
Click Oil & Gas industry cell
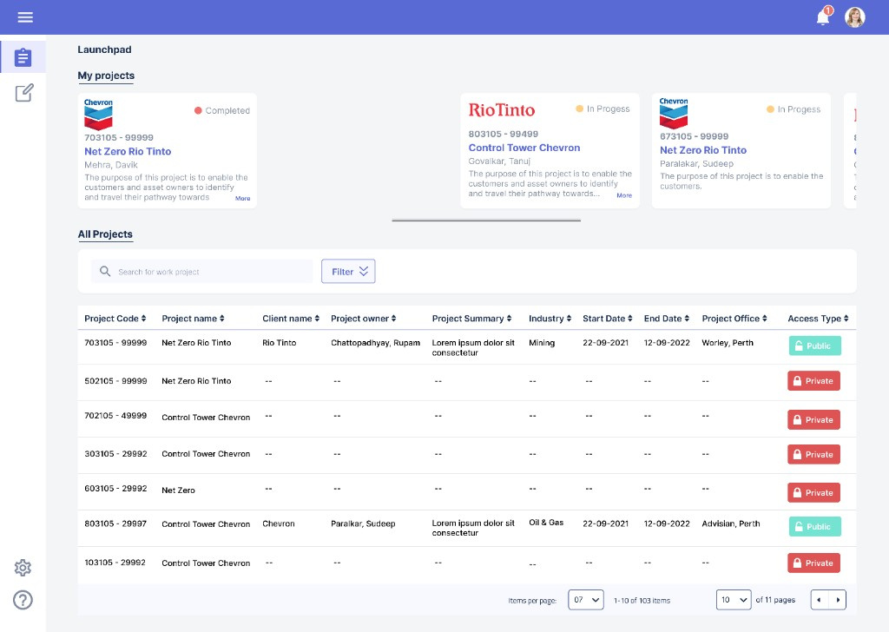pos(546,523)
